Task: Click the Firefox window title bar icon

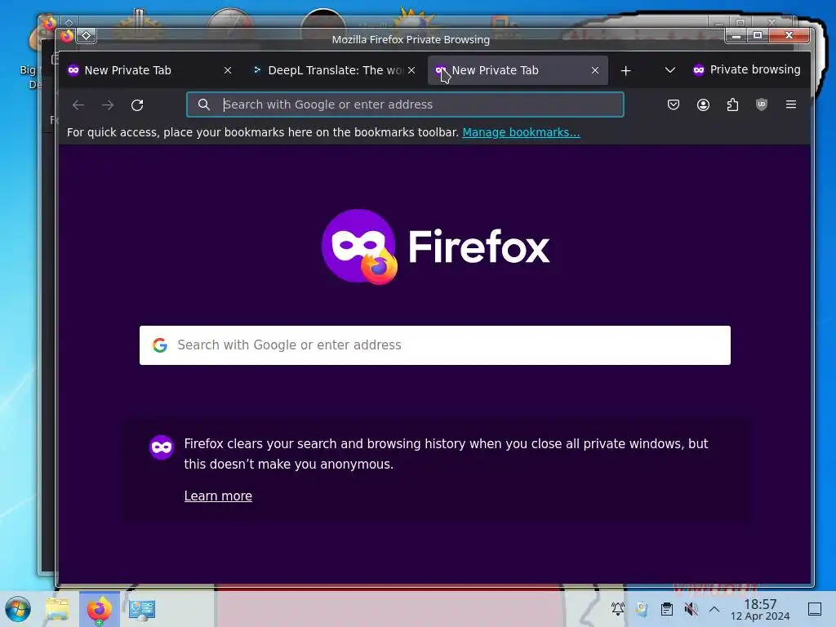Action: coord(67,36)
